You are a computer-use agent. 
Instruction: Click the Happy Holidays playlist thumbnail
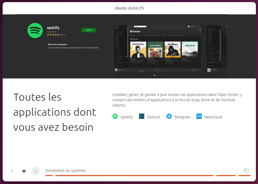point(155,50)
